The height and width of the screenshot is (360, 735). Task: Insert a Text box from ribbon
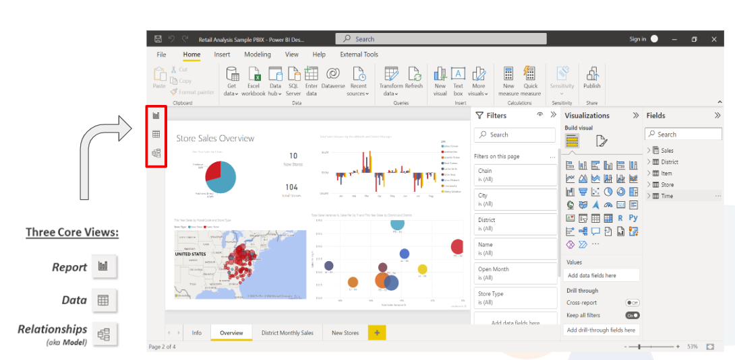click(x=458, y=81)
